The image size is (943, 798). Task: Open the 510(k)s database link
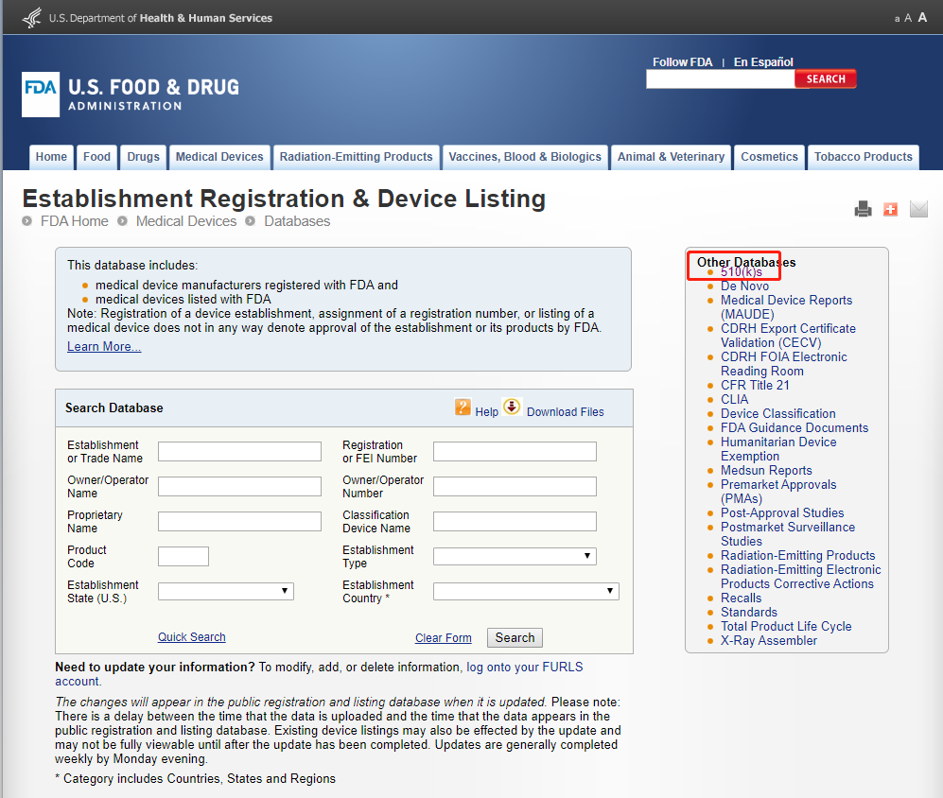coord(742,271)
